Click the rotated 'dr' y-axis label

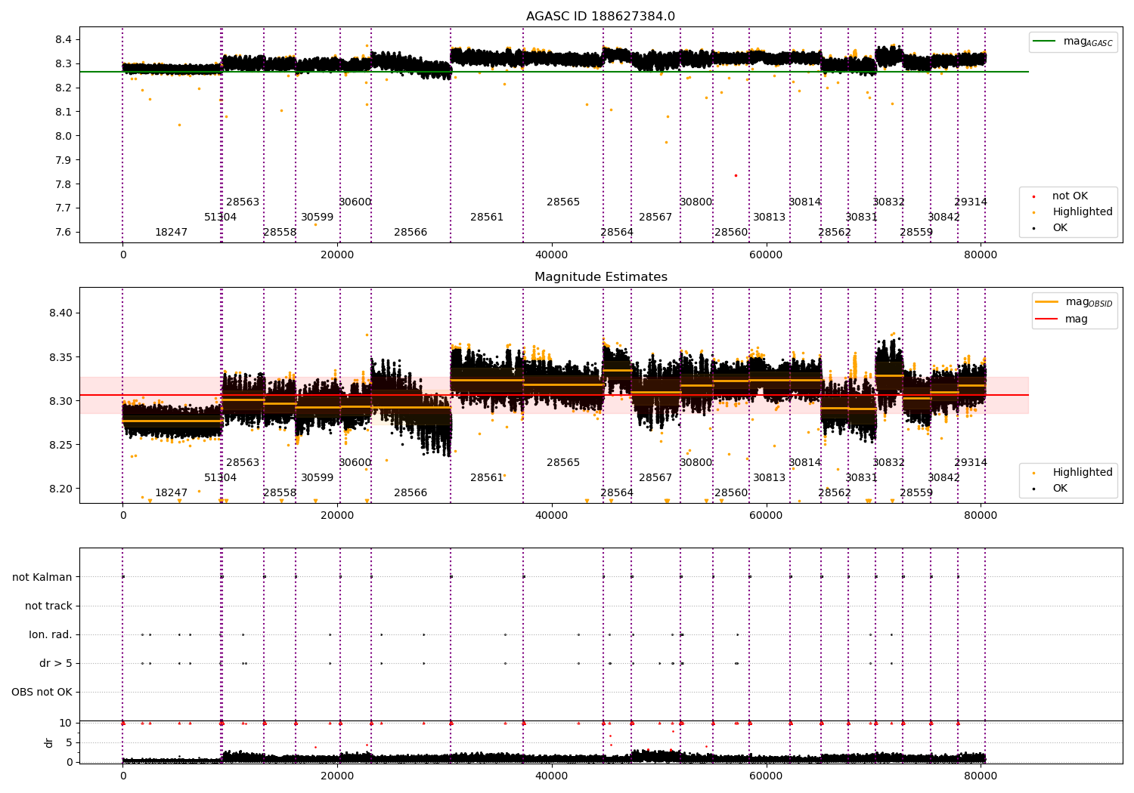49,742
